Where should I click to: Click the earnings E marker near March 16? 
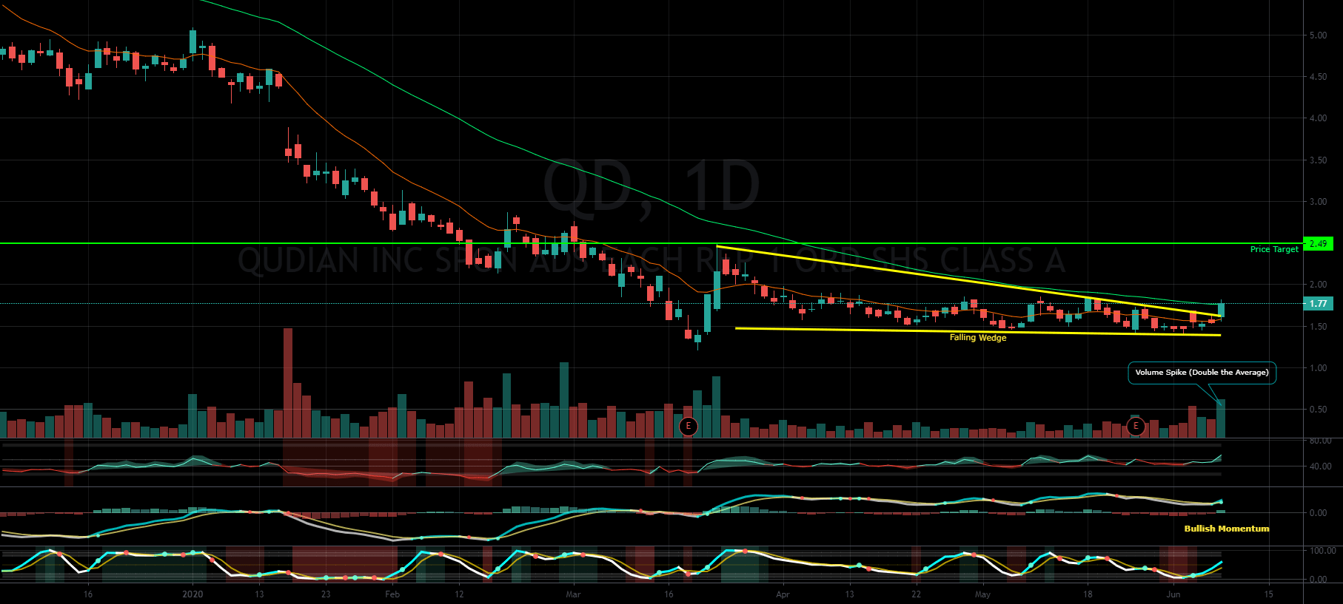point(689,426)
